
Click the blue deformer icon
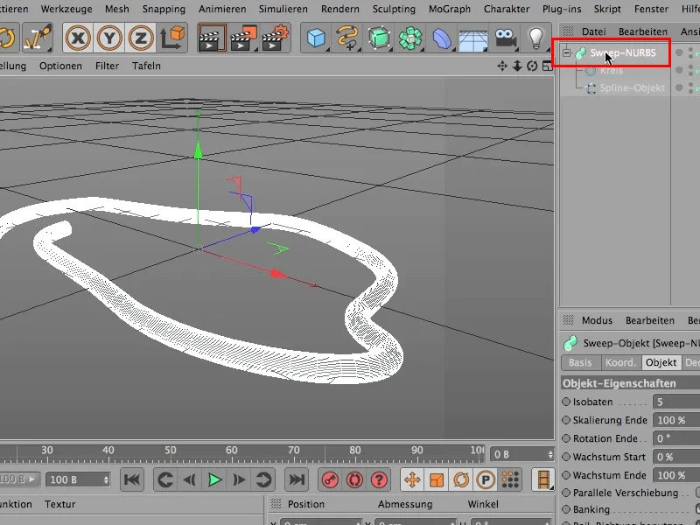(x=442, y=38)
